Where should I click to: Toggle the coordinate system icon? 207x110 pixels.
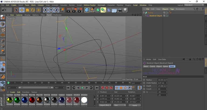pos(62,10)
